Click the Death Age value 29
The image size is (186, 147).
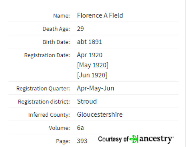[80, 29]
